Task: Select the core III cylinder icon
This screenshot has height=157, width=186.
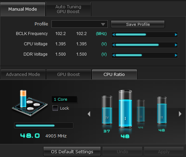Action: (x=141, y=111)
